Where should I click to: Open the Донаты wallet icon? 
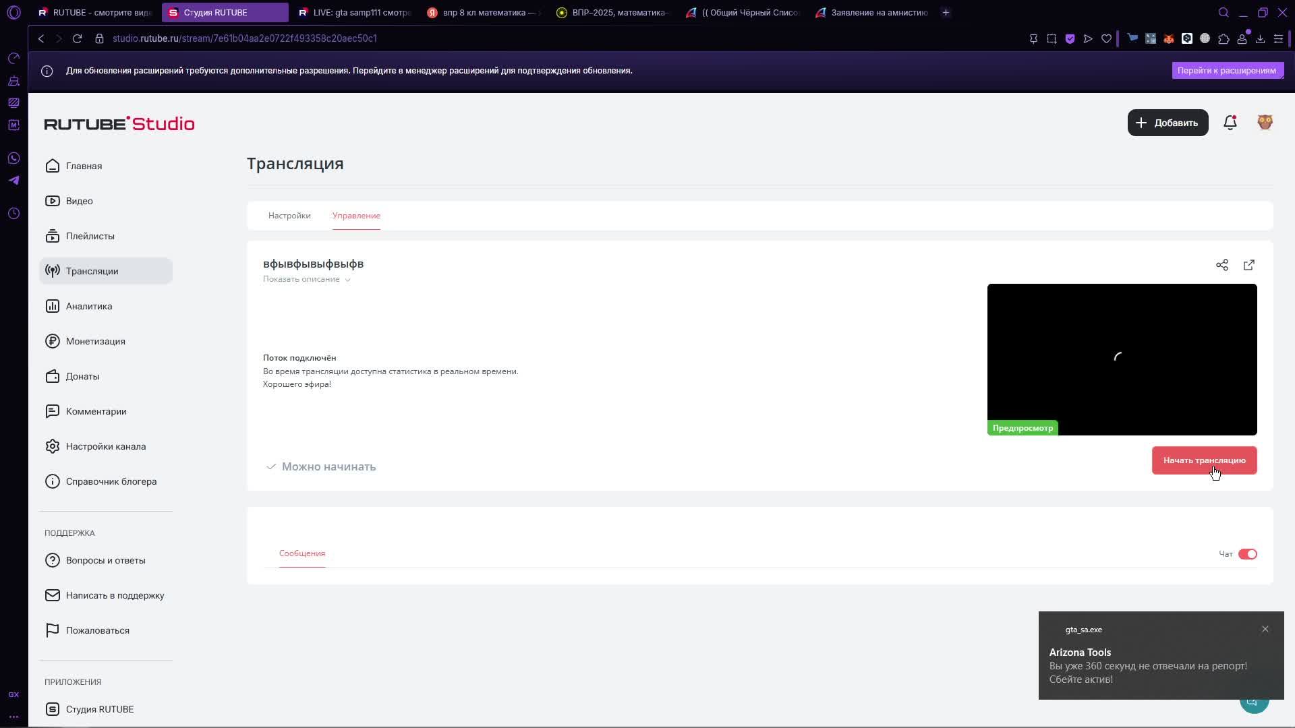click(53, 376)
